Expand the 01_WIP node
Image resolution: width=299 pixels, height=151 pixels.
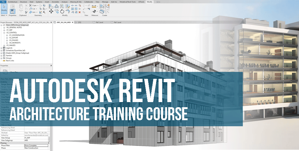4,30
